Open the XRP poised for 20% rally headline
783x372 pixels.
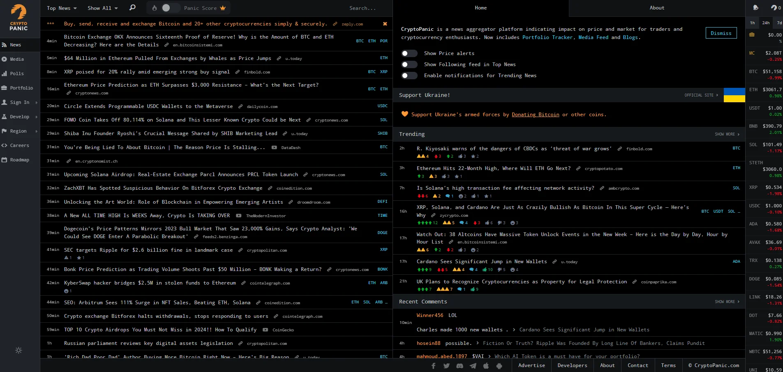147,72
